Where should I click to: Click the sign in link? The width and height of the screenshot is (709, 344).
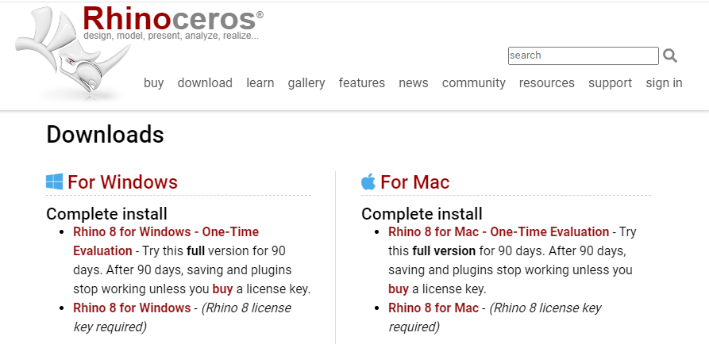click(x=664, y=83)
